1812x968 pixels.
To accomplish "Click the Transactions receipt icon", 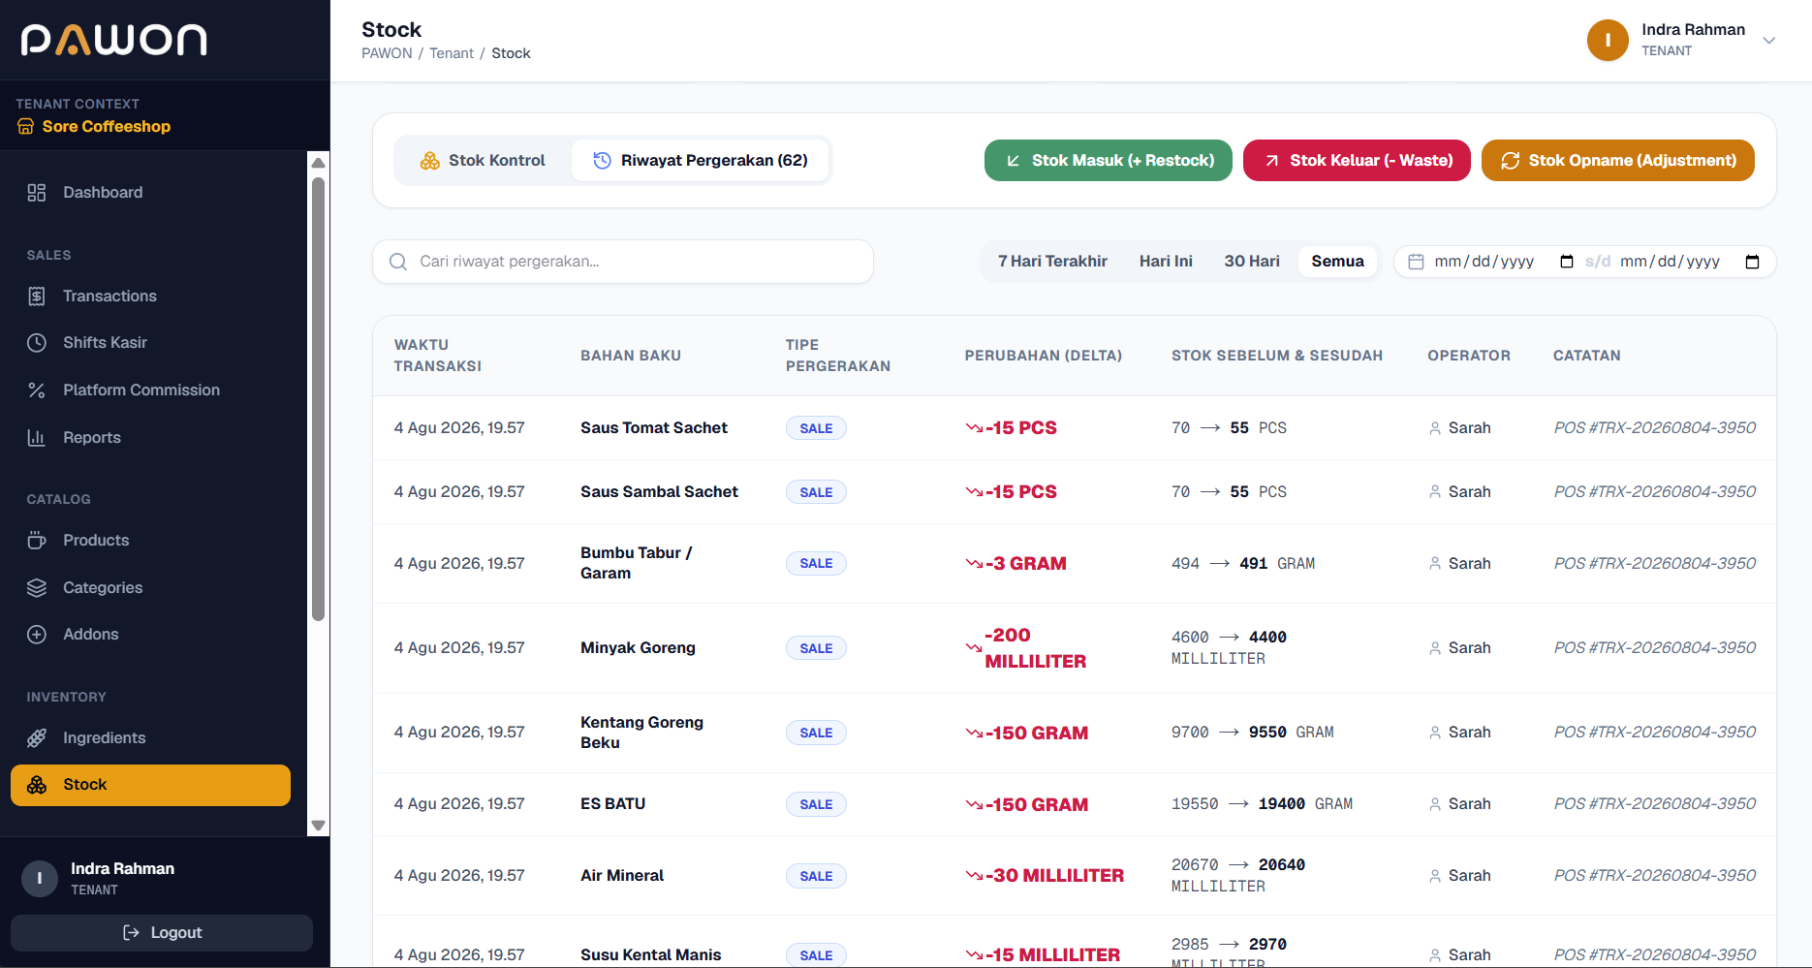I will [x=37, y=297].
